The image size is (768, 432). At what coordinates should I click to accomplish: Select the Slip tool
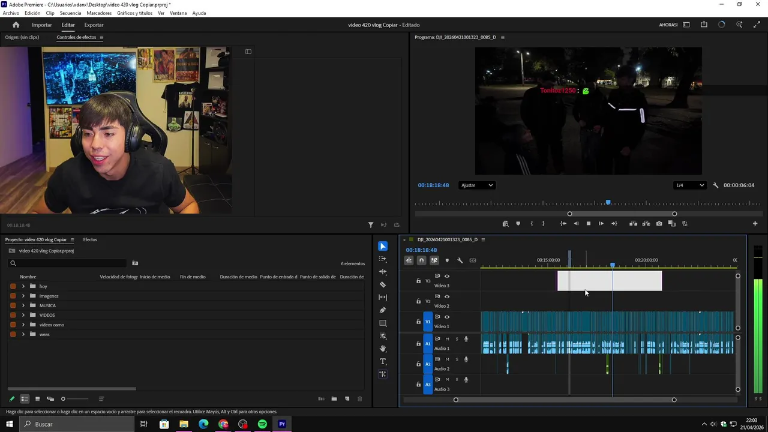[x=383, y=298]
